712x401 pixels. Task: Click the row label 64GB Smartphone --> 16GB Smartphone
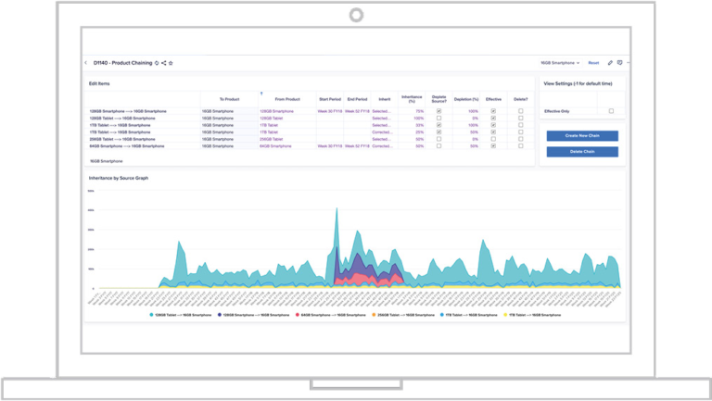127,146
